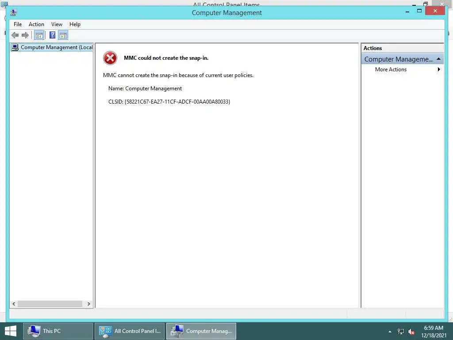Click the Actions pane header
This screenshot has height=340, width=453.
click(x=402, y=48)
